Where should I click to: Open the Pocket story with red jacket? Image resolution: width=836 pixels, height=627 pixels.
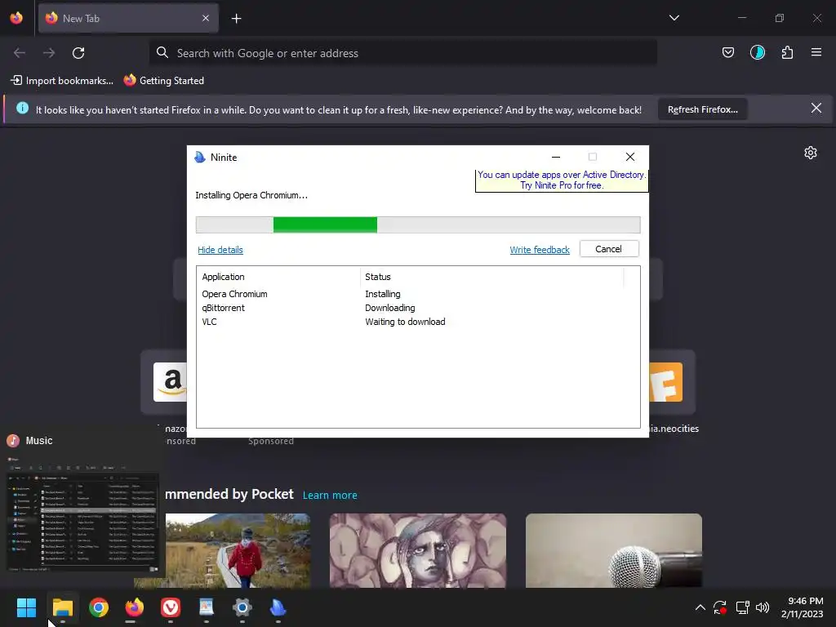pyautogui.click(x=238, y=550)
